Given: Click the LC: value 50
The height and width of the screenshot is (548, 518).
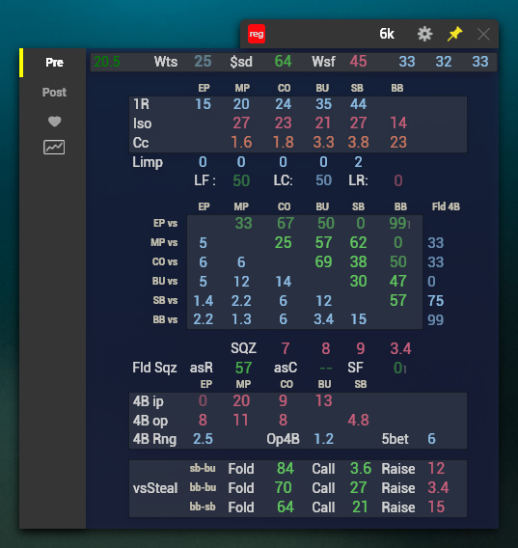Looking at the screenshot, I should (324, 180).
